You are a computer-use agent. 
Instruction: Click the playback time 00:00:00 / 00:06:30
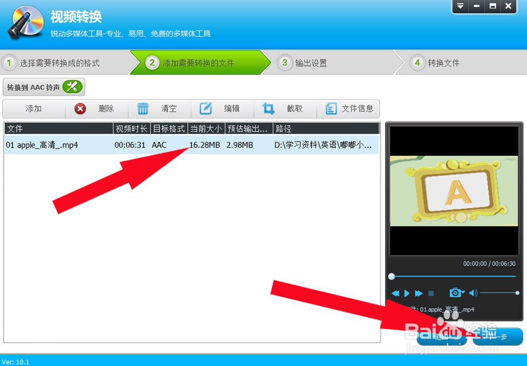coord(489,264)
